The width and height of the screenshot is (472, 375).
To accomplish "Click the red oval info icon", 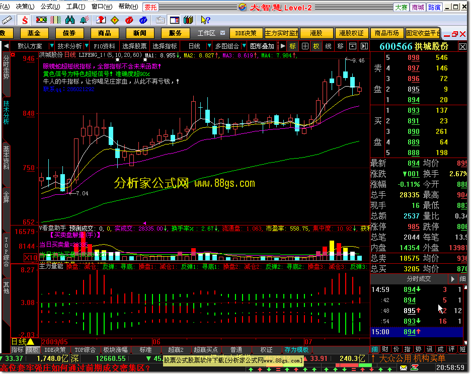I will click(129, 20).
